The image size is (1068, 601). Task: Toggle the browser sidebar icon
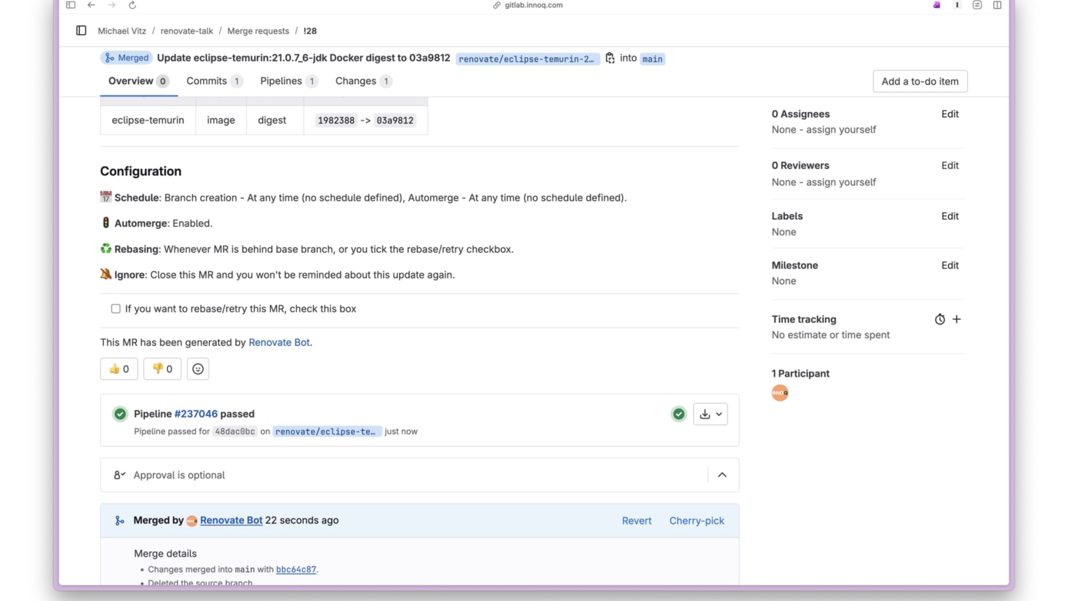coord(71,5)
